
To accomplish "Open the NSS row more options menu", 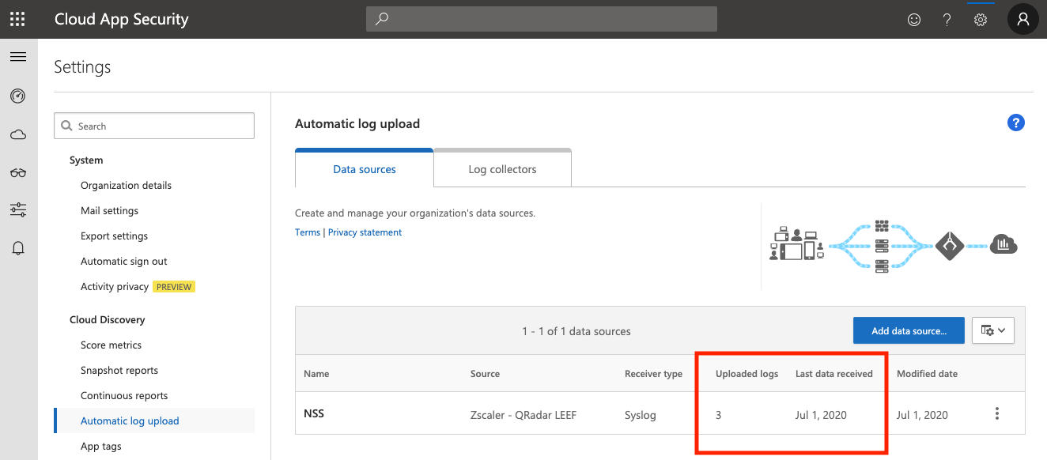I will [x=997, y=413].
